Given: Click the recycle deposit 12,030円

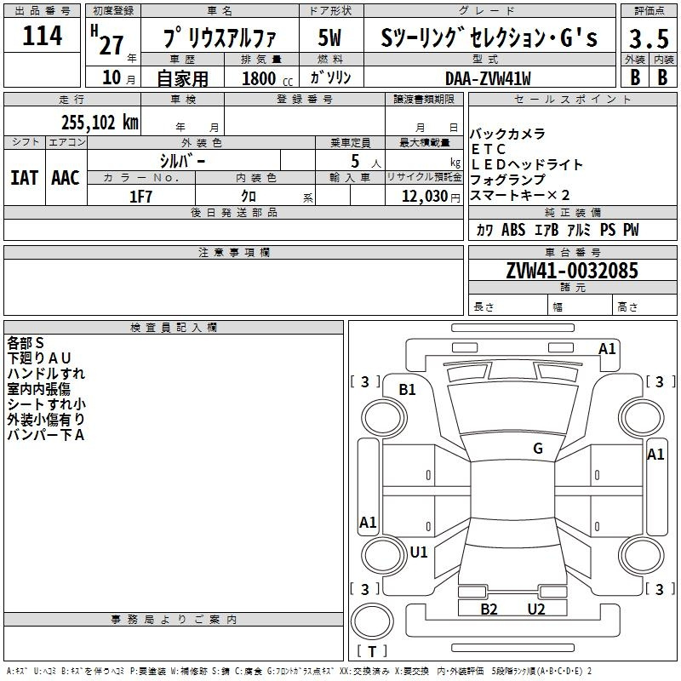Looking at the screenshot, I should pos(431,197).
